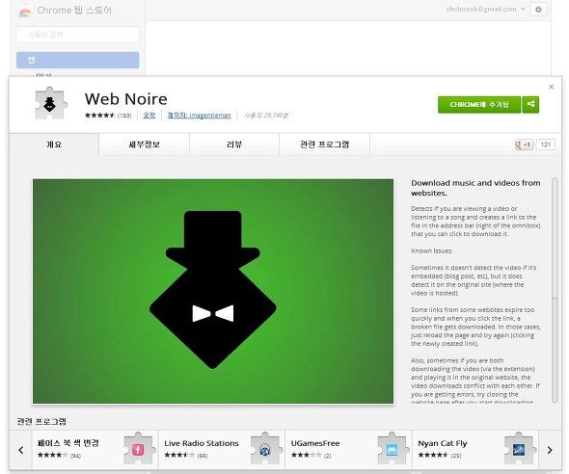Open the imagentleman developer link
This screenshot has width=569, height=474.
point(200,116)
